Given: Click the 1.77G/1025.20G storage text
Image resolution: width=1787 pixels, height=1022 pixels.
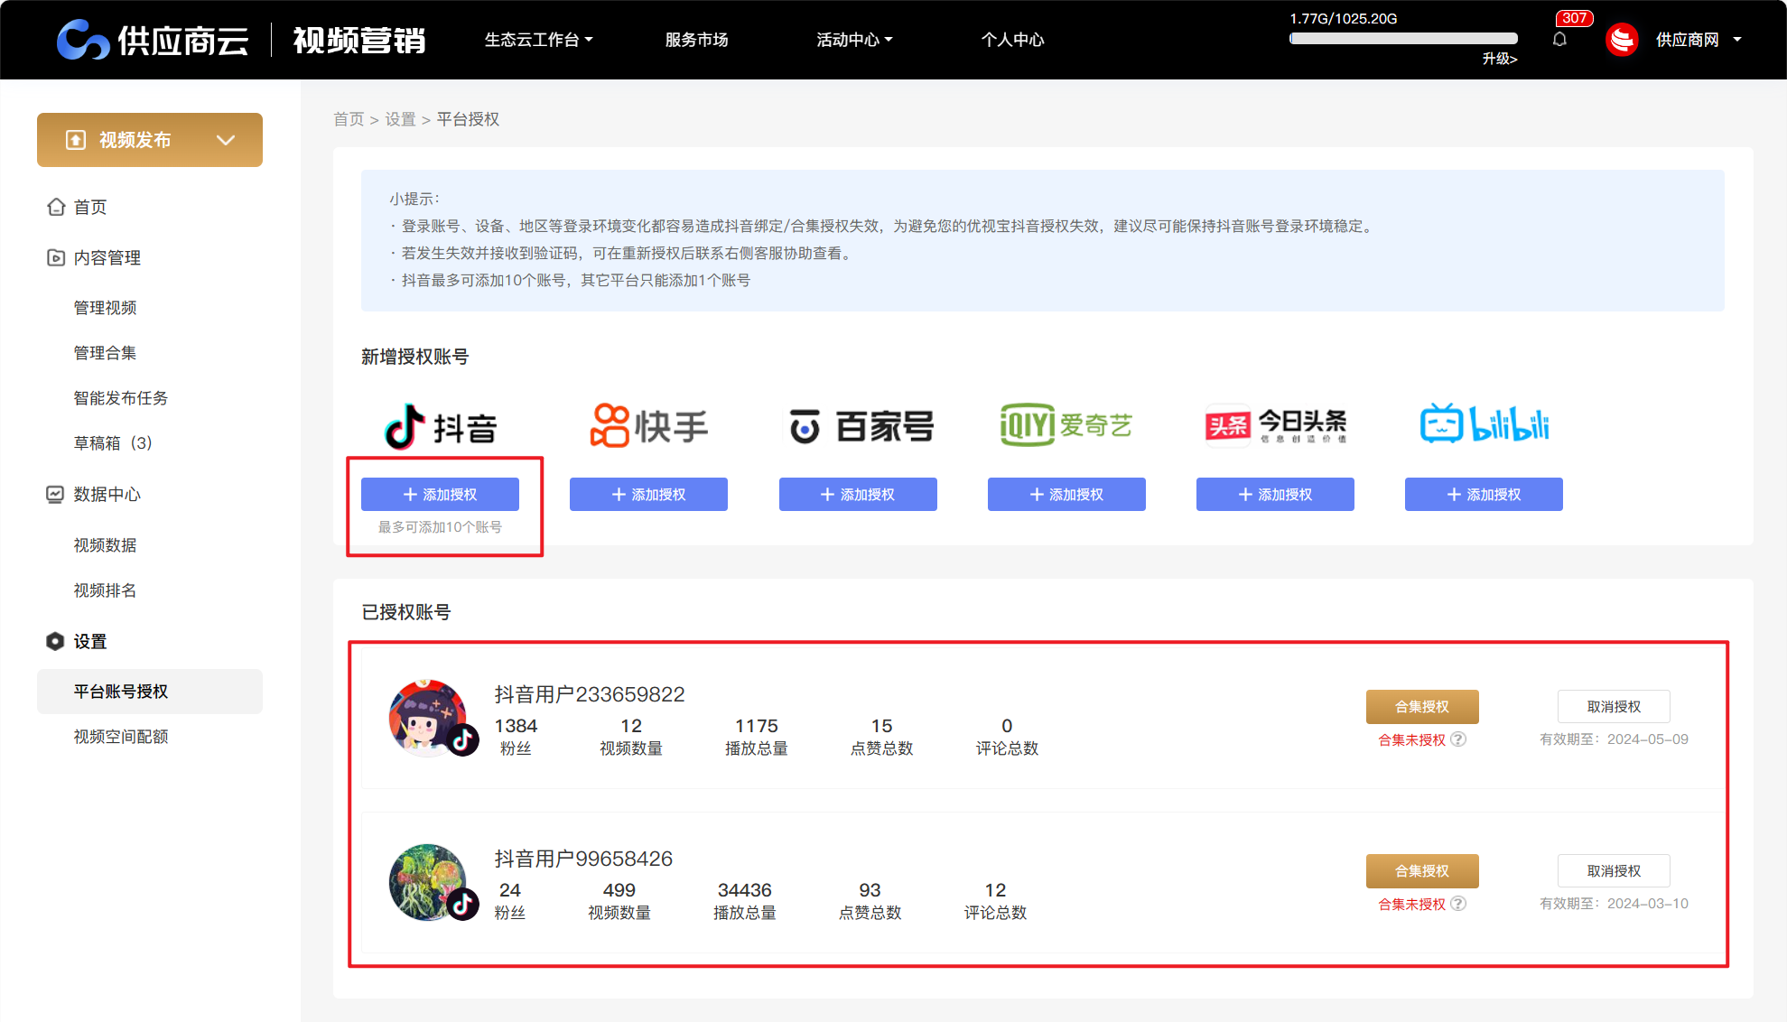Looking at the screenshot, I should tap(1344, 19).
